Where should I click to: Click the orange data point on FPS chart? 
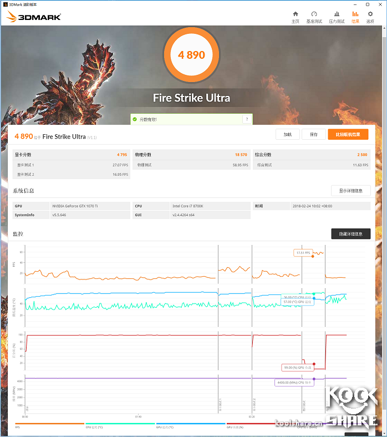[x=313, y=256]
